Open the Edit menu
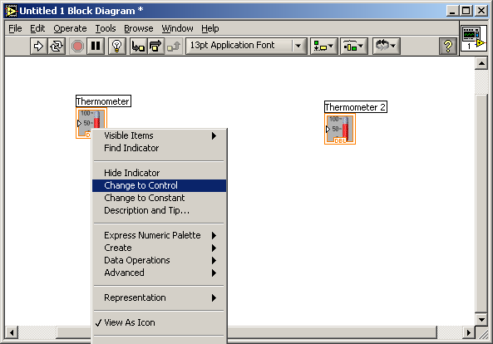493x344 pixels. pyautogui.click(x=37, y=28)
